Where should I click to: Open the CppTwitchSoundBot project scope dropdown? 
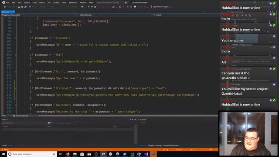tap(39, 15)
